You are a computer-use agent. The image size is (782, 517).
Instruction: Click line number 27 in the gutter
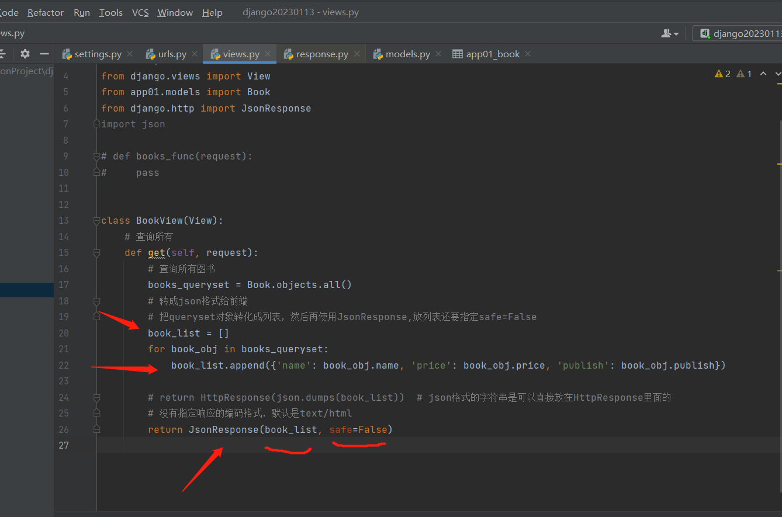click(x=63, y=445)
